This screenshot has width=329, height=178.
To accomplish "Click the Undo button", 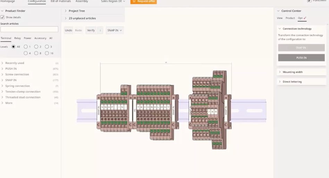I will 68,30.
